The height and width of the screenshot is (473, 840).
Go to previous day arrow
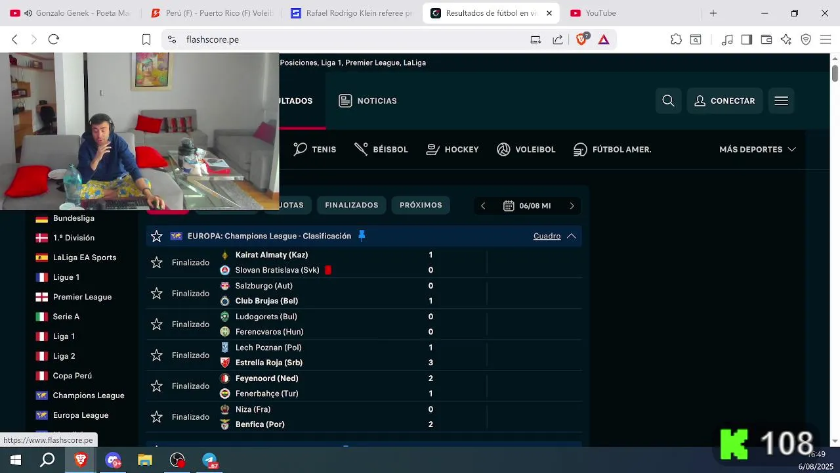click(x=483, y=206)
